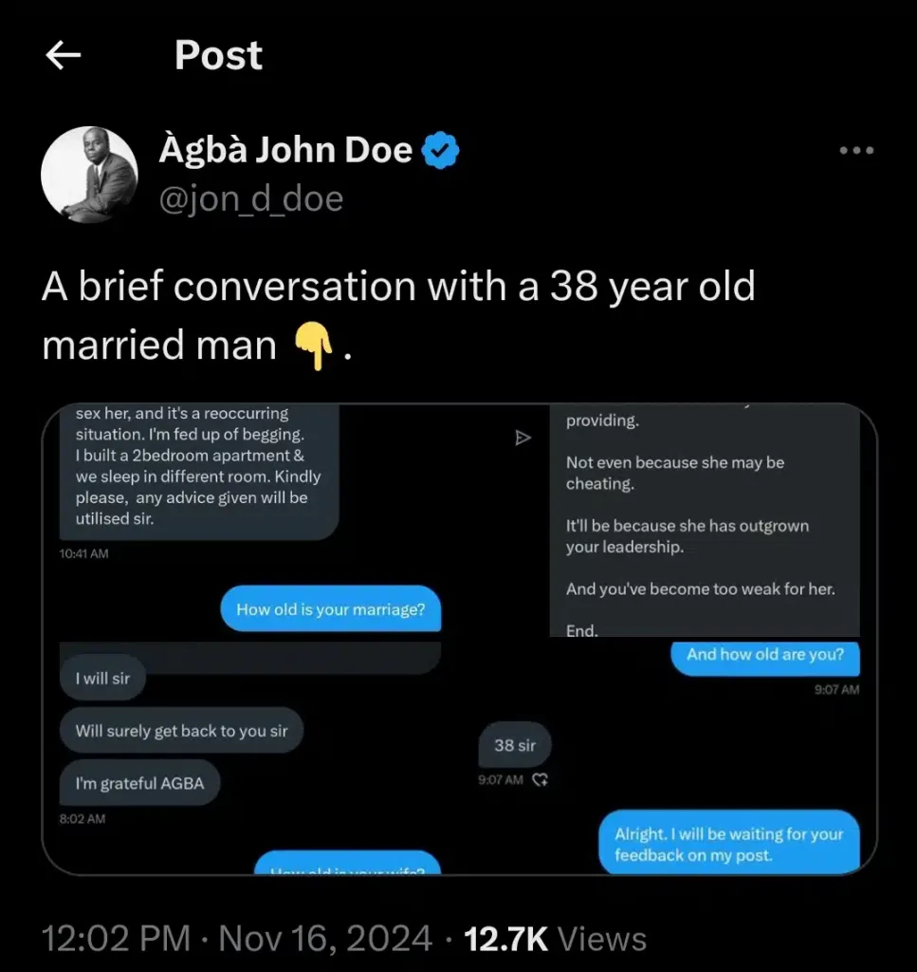Open the Àgbà John Doe display name
917x972 pixels.
pos(284,150)
